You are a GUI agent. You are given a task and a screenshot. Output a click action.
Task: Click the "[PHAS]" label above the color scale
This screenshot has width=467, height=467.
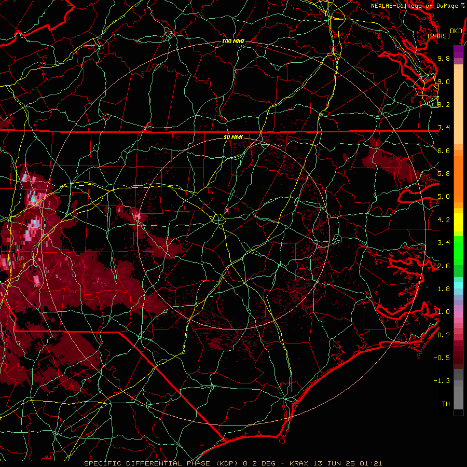point(438,36)
